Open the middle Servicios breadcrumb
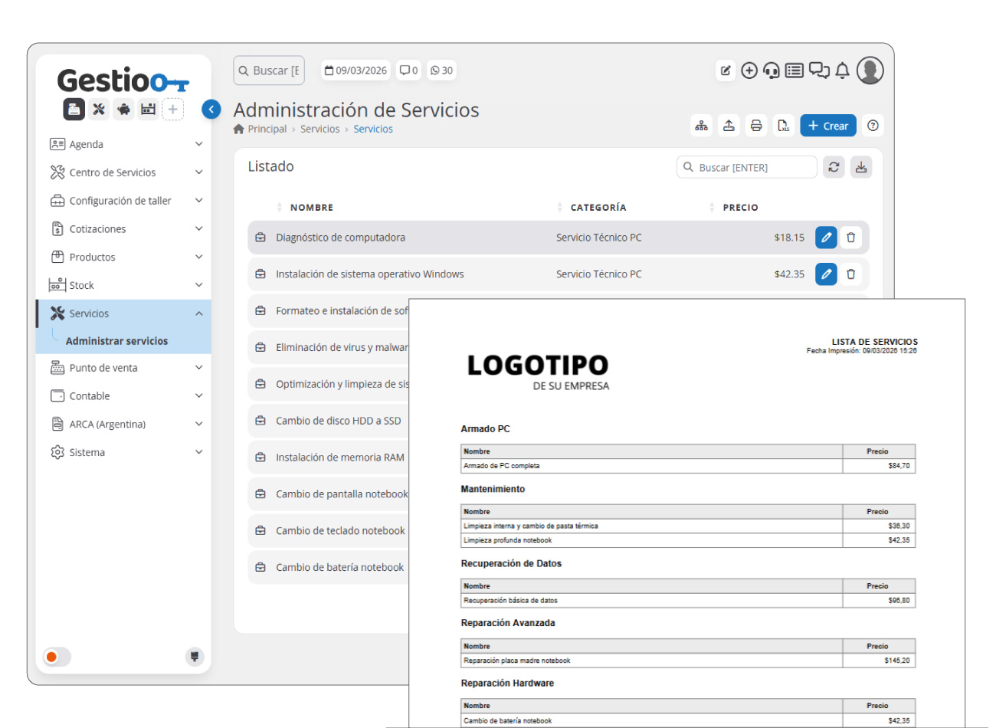 pyautogui.click(x=320, y=129)
